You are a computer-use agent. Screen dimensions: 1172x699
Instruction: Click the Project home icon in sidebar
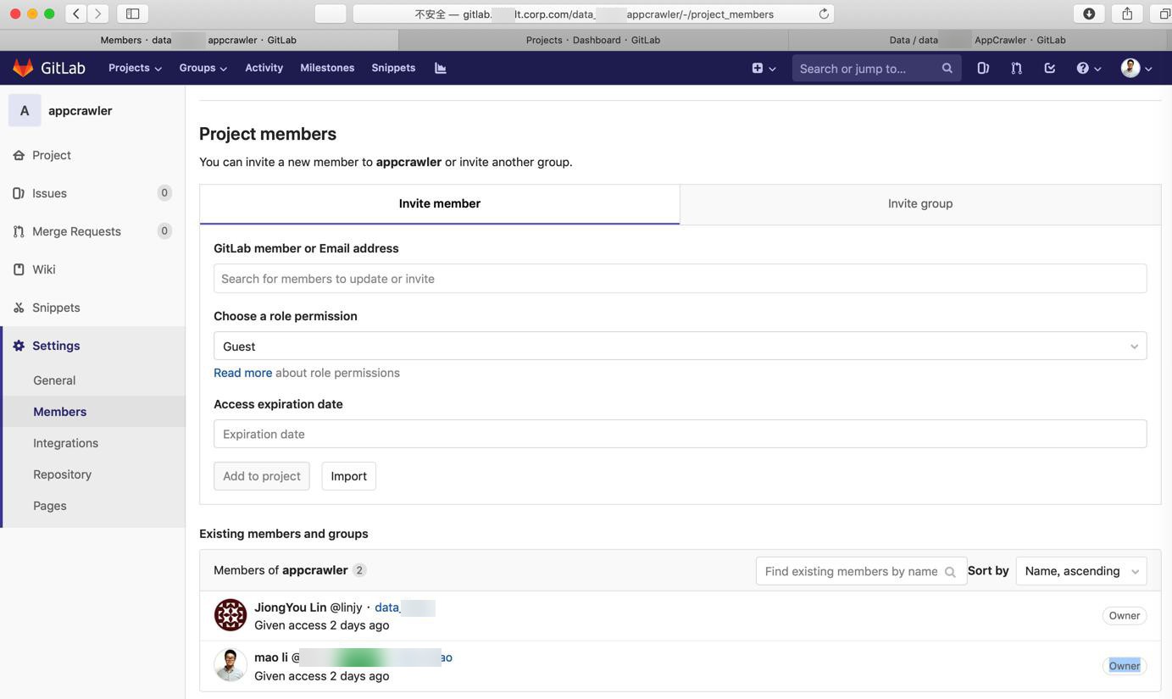[x=19, y=155]
